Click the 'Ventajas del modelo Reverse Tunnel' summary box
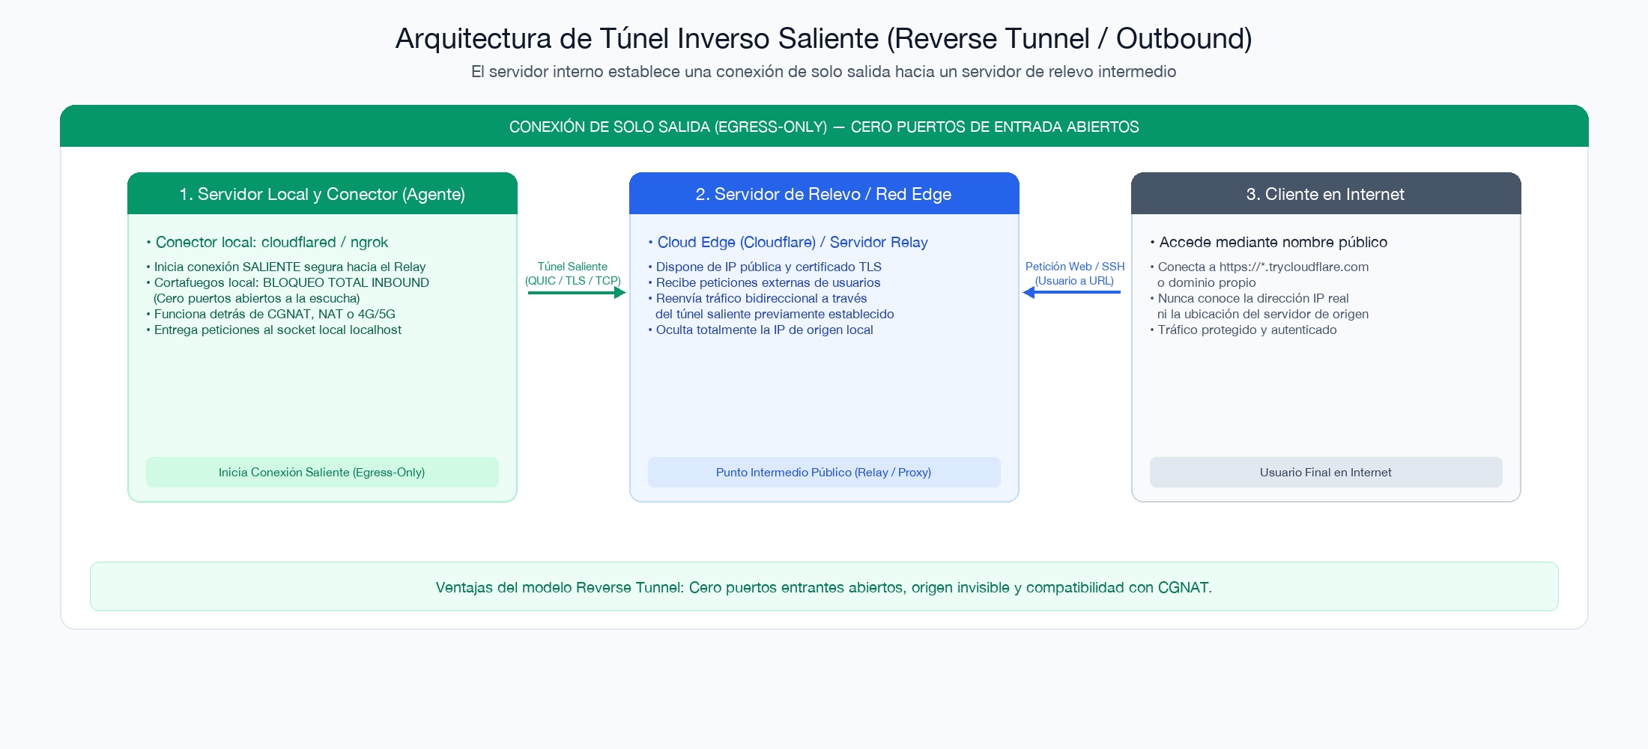This screenshot has height=749, width=1648. click(x=824, y=586)
